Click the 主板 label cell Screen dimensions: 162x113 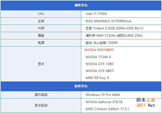pos(41,21)
